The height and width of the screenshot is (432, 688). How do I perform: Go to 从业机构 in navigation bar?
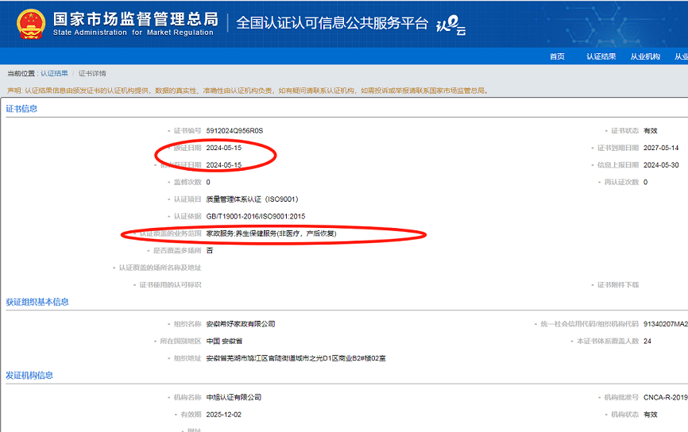tap(645, 56)
